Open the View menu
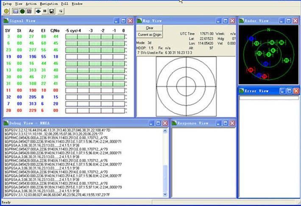 19,4
